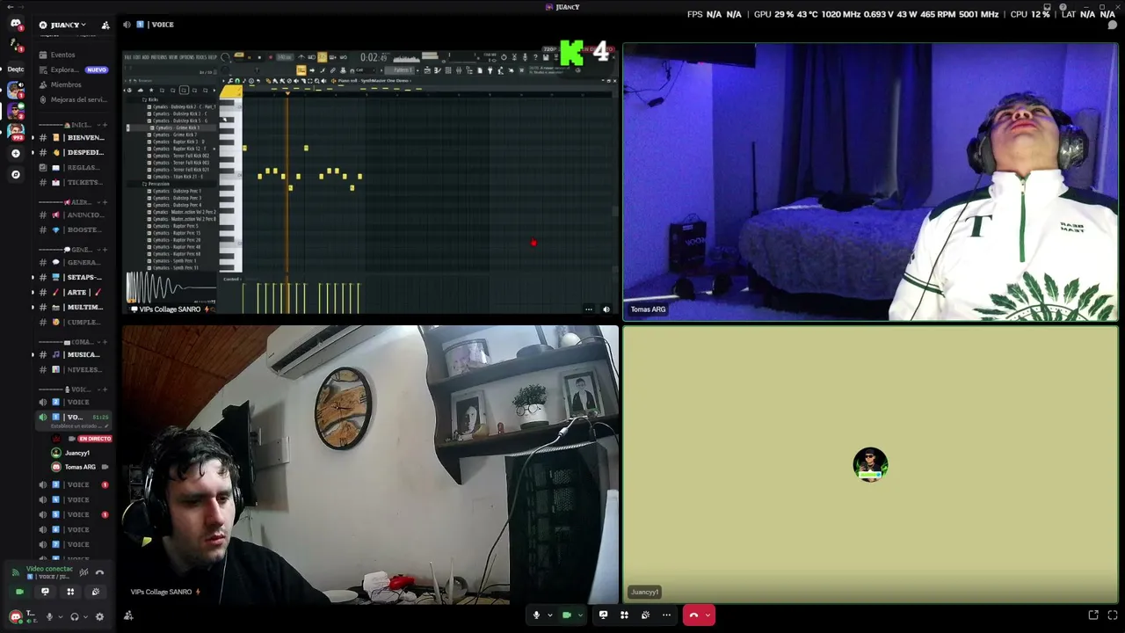This screenshot has height=633, width=1125.
Task: Click your user avatar in the user panel
Action: point(15,616)
